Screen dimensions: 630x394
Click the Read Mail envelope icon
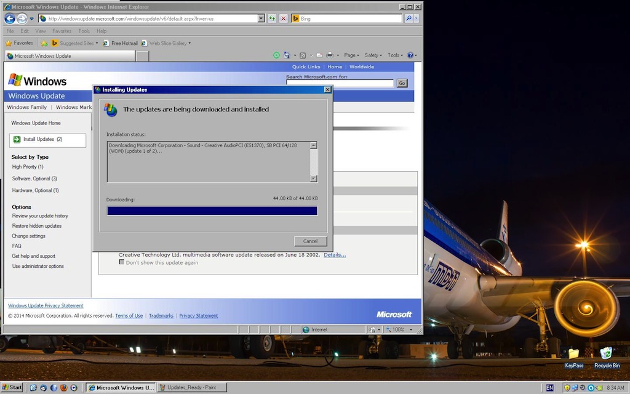point(319,55)
